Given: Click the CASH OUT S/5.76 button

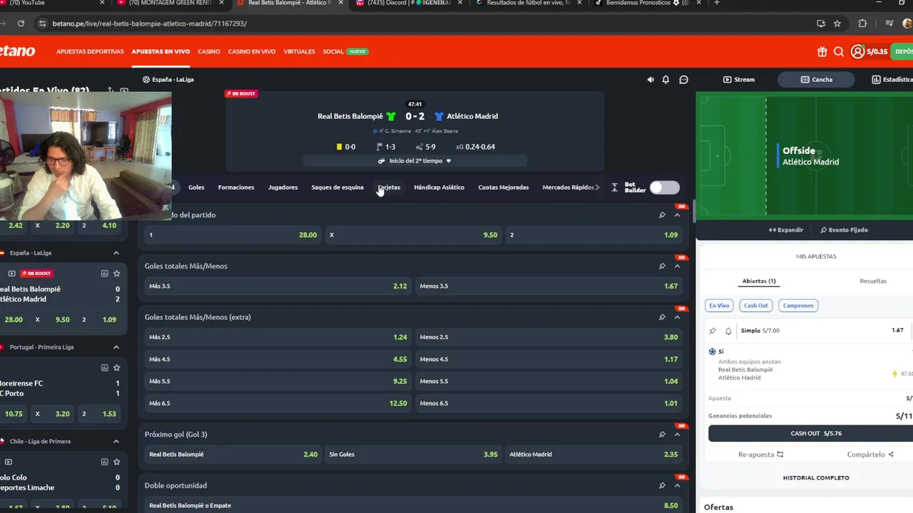Looking at the screenshot, I should point(810,433).
